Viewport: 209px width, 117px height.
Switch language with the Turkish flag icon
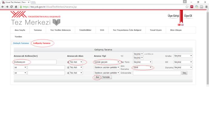pyautogui.click(x=179, y=25)
